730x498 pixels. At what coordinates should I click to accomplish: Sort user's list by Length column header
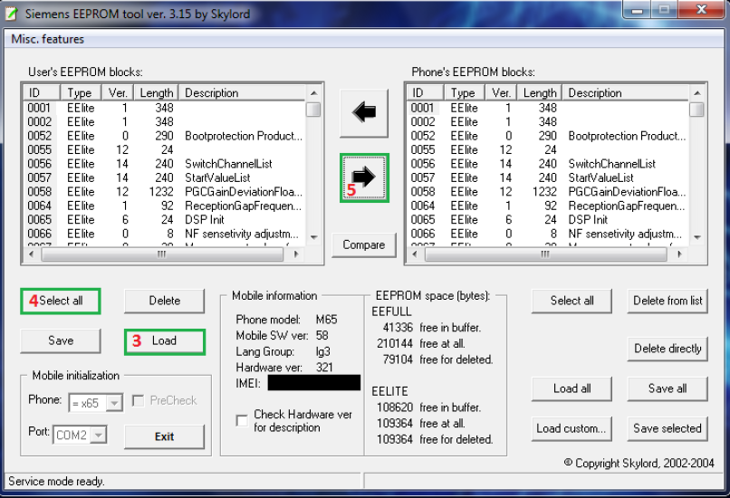point(157,93)
